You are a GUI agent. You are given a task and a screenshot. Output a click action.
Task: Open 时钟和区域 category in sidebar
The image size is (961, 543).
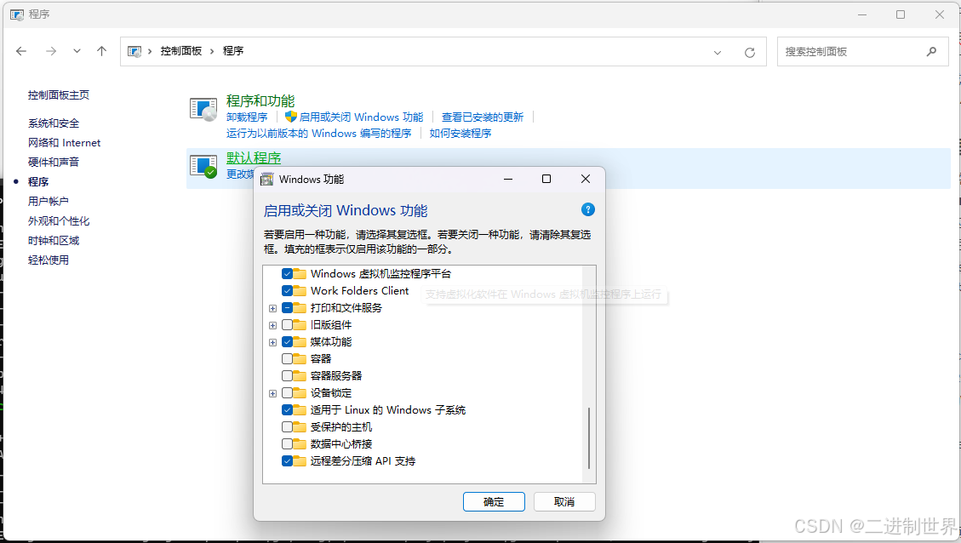[54, 241]
